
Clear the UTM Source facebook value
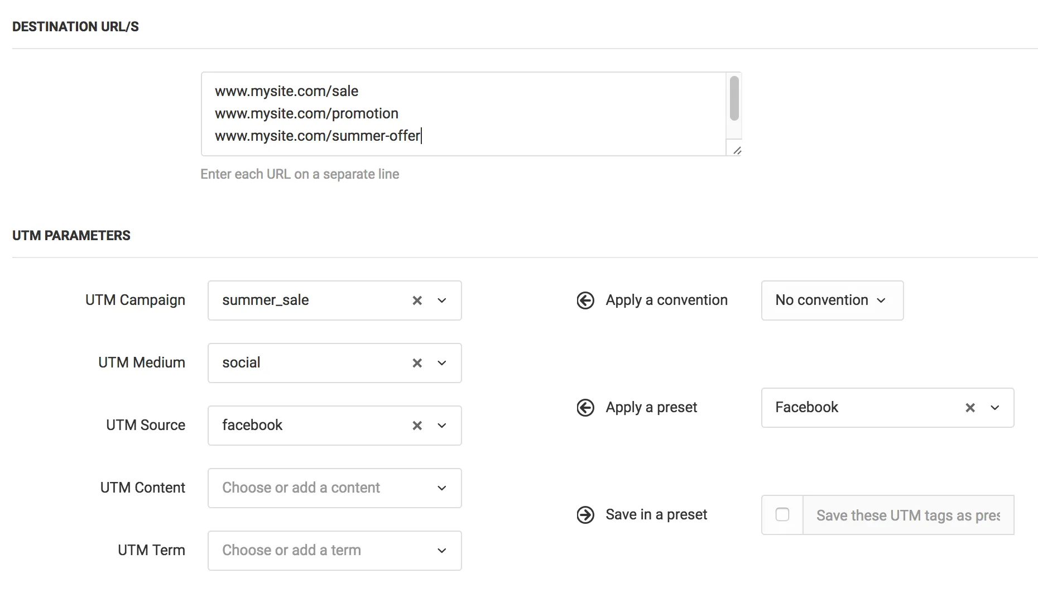[417, 426]
